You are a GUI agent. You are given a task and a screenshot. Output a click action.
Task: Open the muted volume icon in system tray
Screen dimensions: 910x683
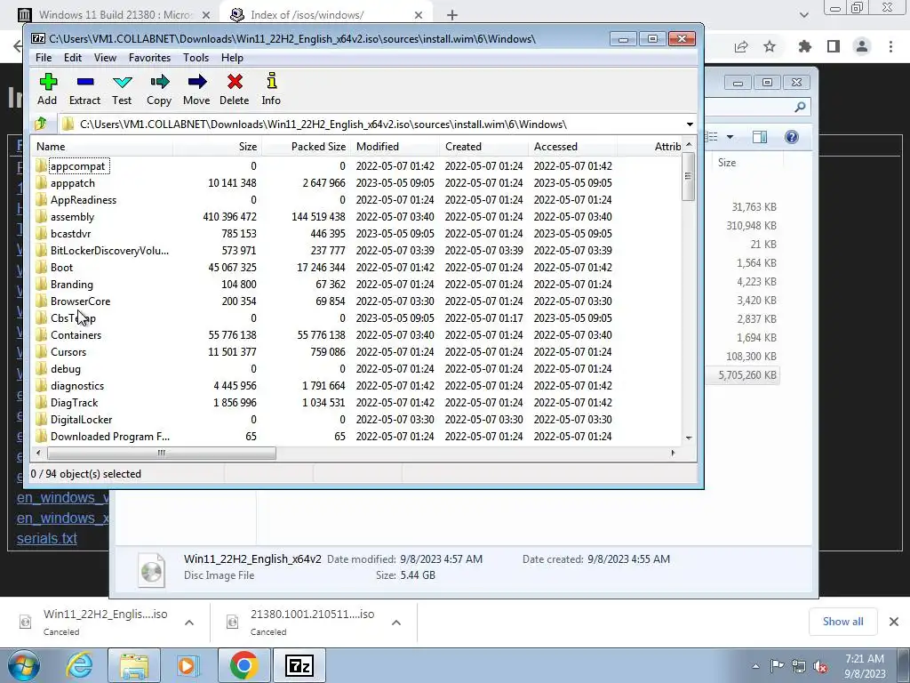click(820, 666)
